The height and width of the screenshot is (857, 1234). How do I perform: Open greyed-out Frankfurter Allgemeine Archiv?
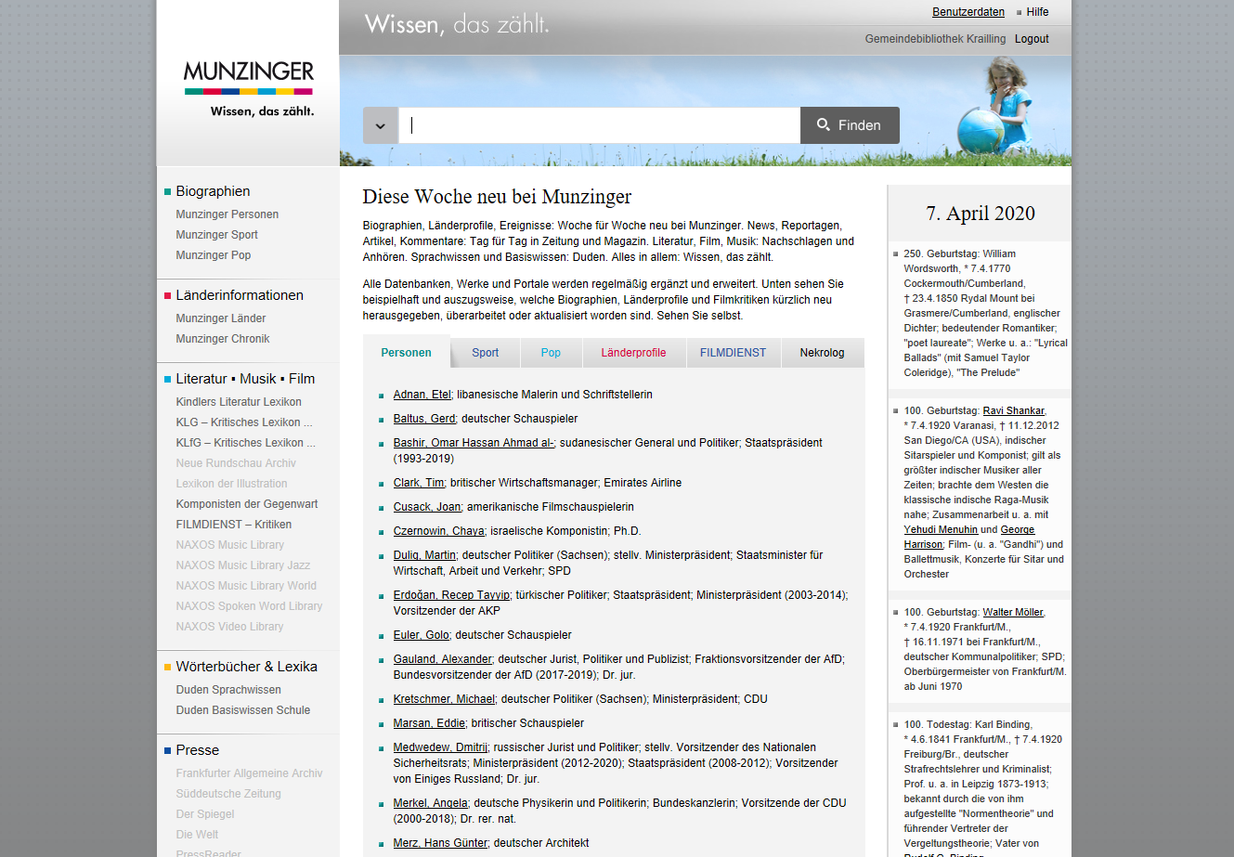[249, 773]
